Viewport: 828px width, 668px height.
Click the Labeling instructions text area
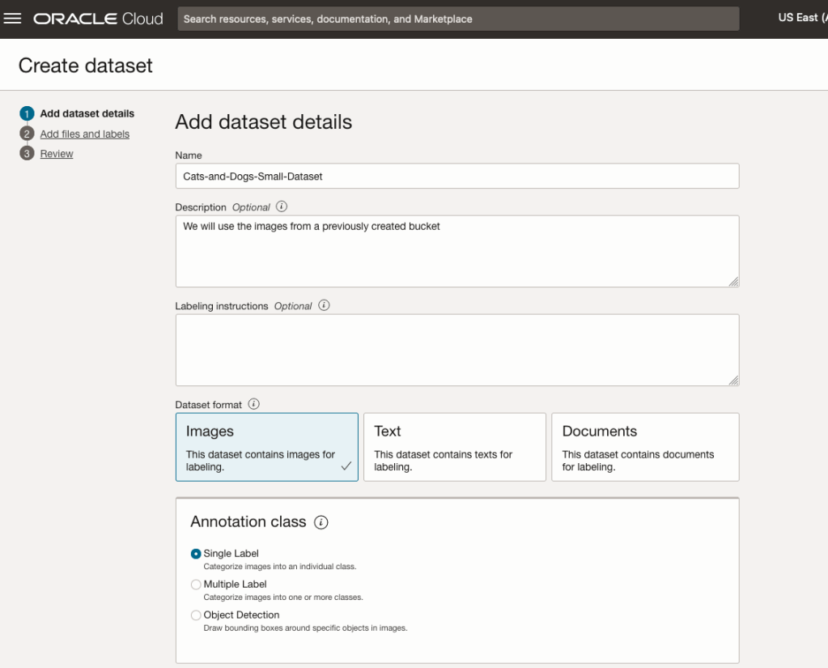(x=456, y=350)
